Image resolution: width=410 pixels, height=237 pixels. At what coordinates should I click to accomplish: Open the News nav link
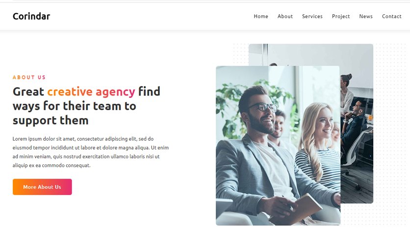[365, 16]
